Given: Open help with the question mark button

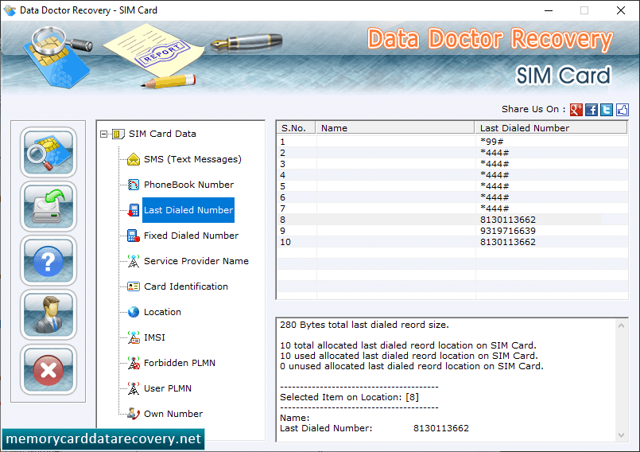Looking at the screenshot, I should tap(48, 261).
